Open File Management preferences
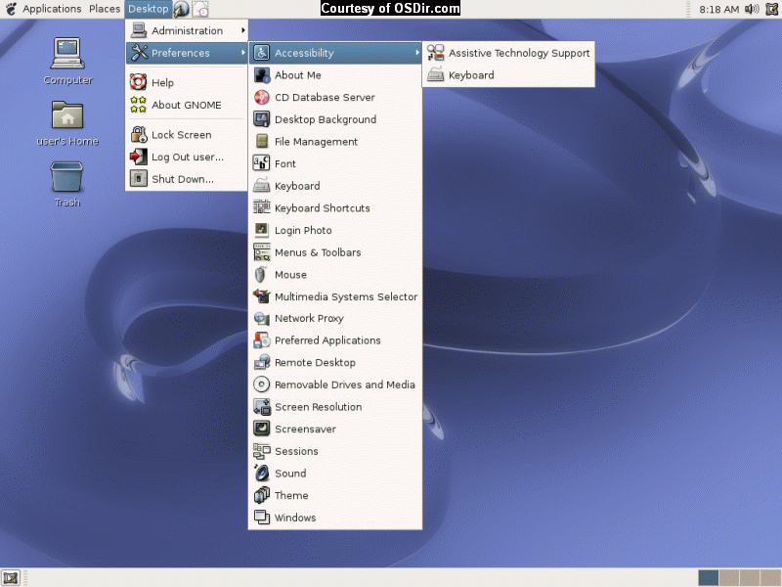Viewport: 782px width, 587px height. pos(335,142)
